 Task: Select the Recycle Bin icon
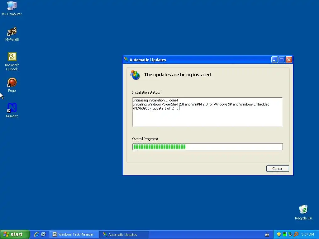coord(303,212)
